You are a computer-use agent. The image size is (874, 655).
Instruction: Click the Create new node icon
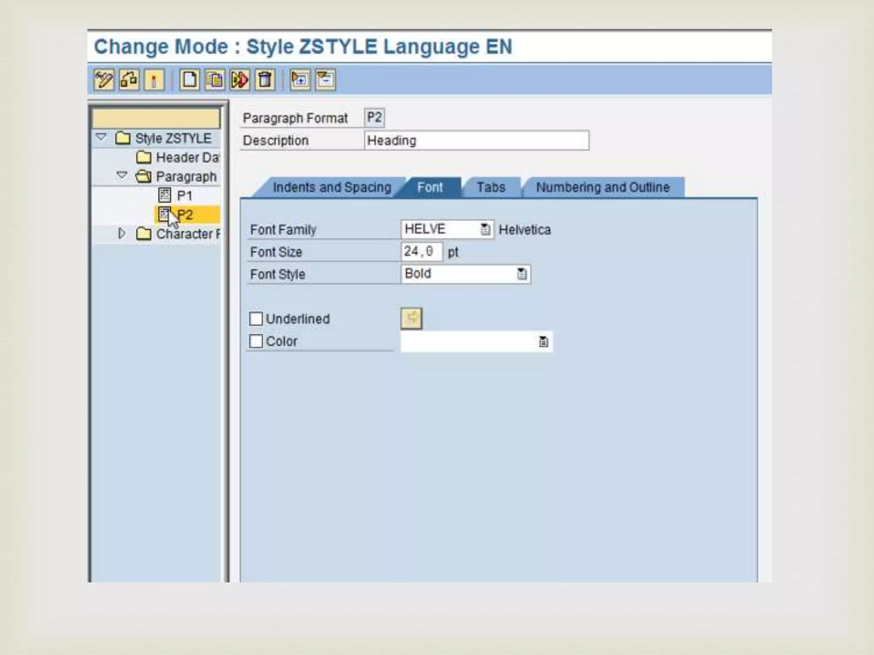189,80
